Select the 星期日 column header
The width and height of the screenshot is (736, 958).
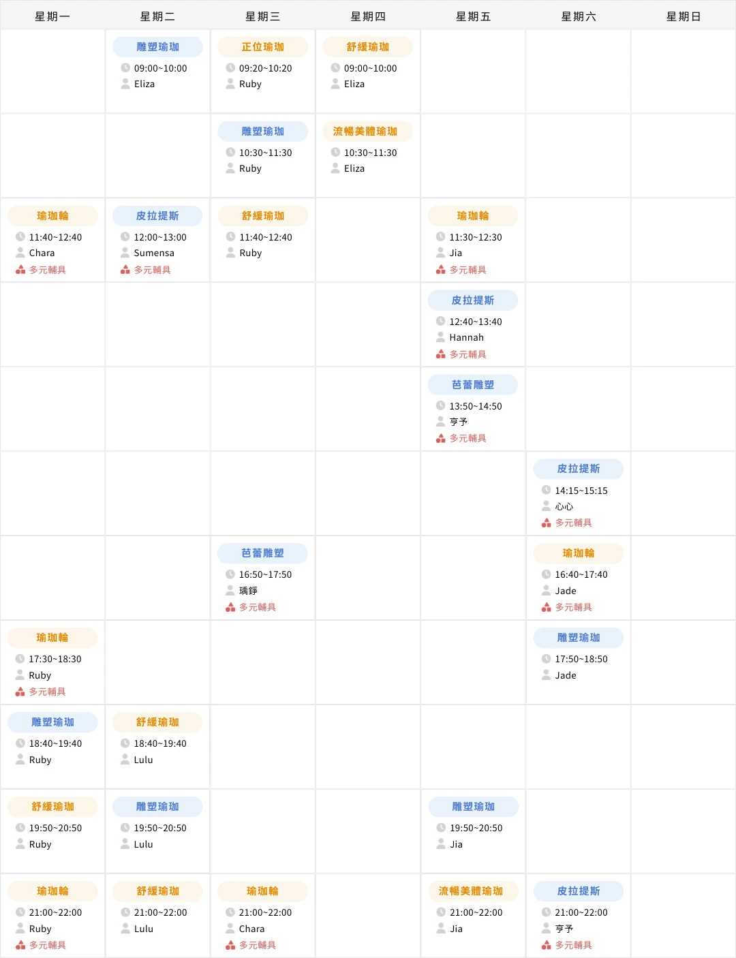683,16
